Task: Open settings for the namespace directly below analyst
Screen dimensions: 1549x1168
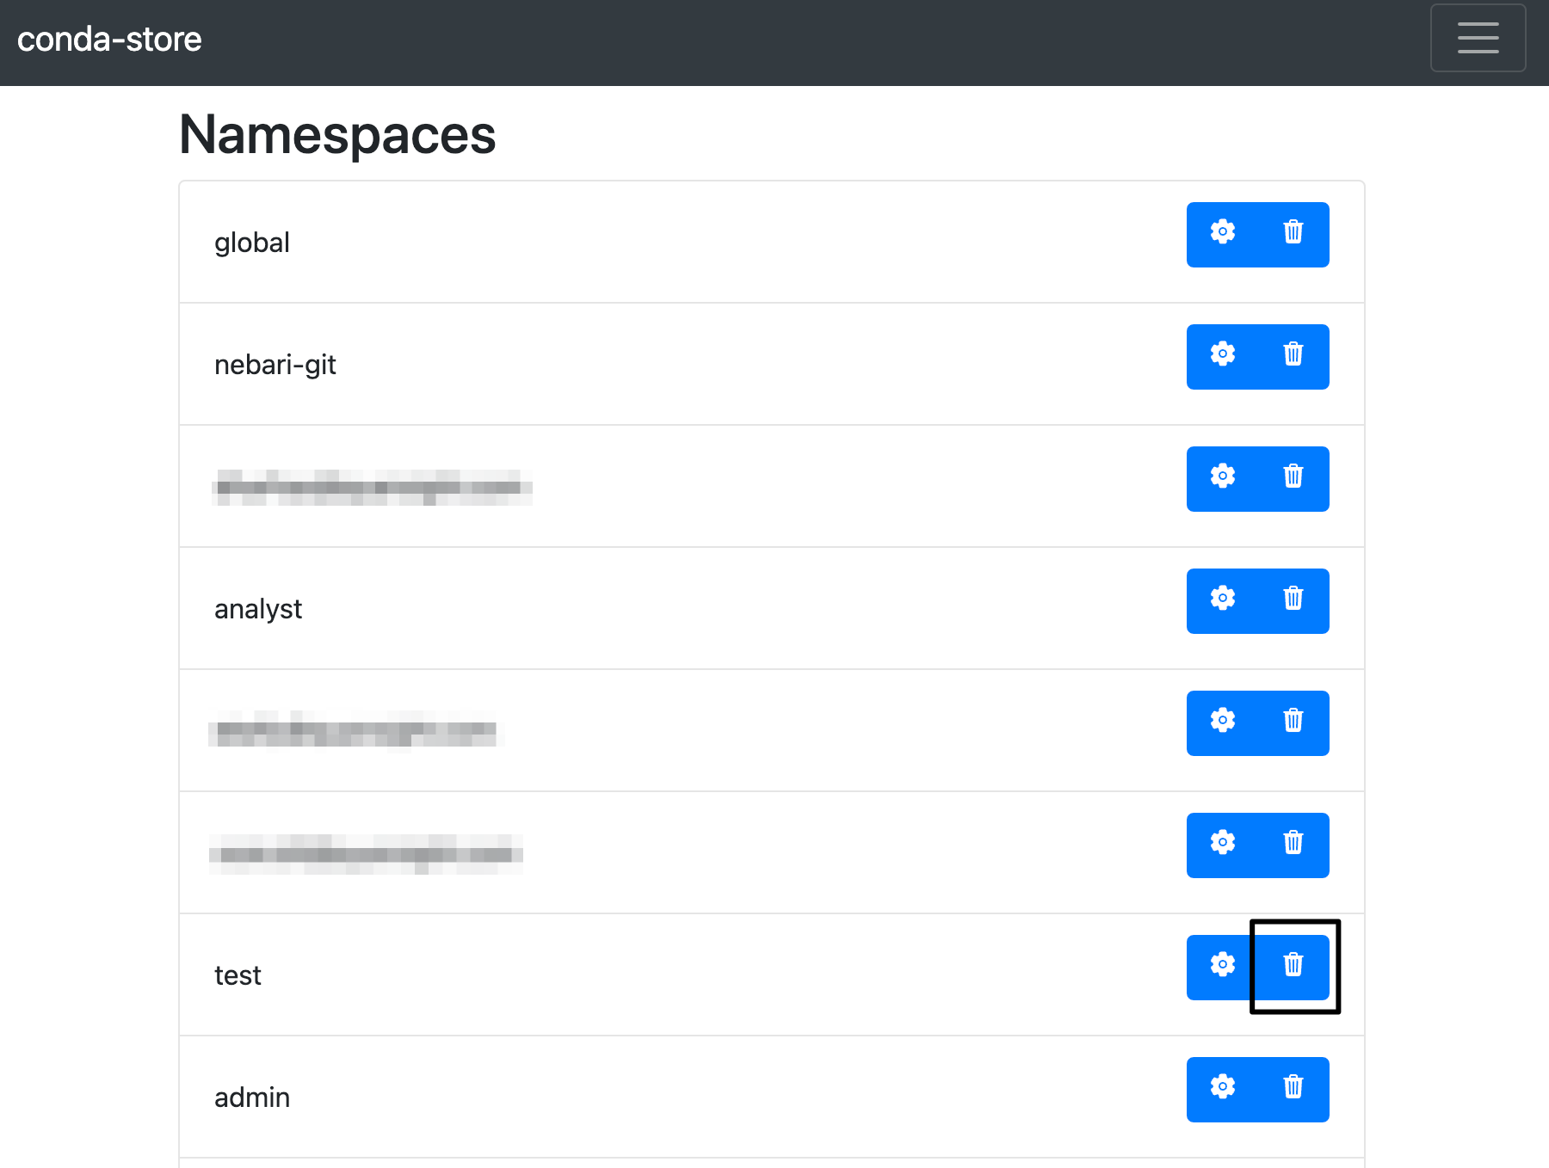Action: pyautogui.click(x=1222, y=722)
